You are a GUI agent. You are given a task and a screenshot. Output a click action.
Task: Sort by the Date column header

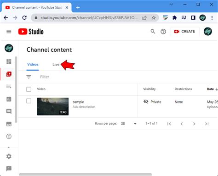point(212,89)
